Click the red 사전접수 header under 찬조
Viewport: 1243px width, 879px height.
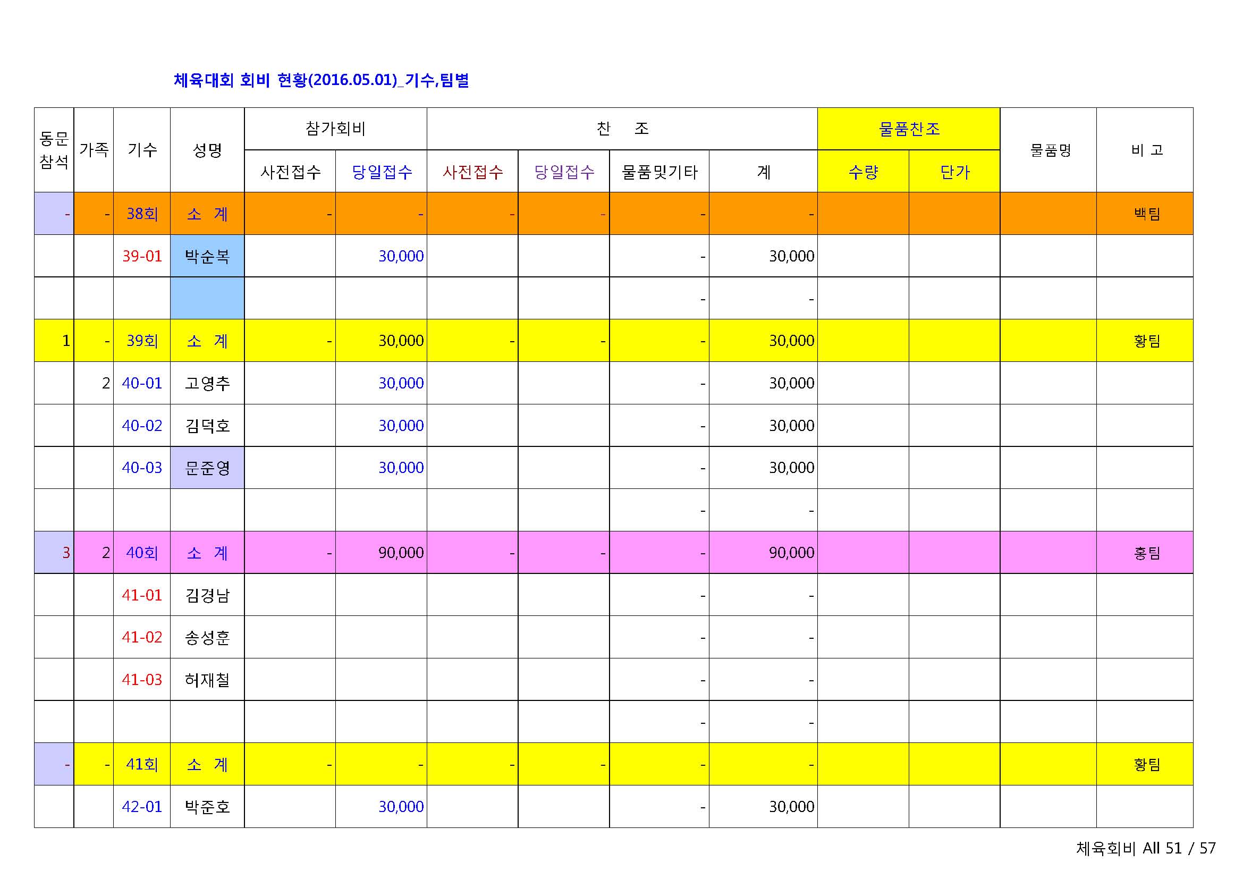[472, 172]
